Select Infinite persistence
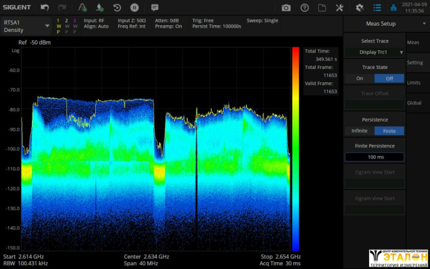This screenshot has height=269, width=430. 359,131
